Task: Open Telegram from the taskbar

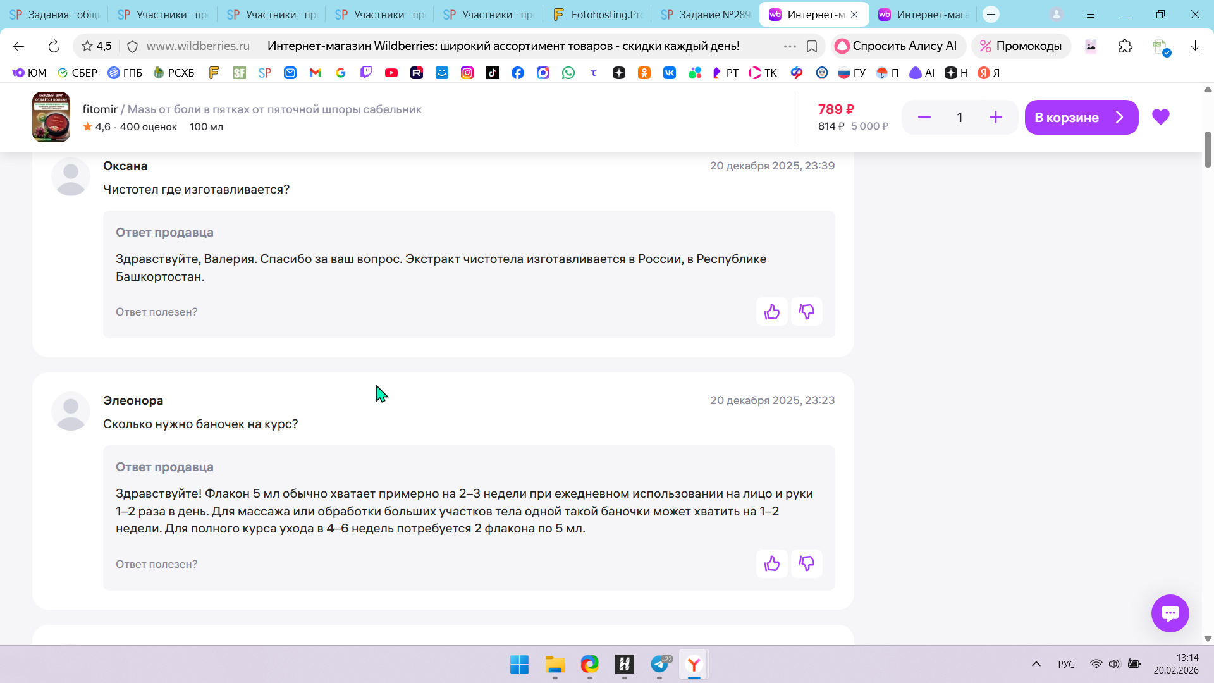Action: [x=659, y=665]
